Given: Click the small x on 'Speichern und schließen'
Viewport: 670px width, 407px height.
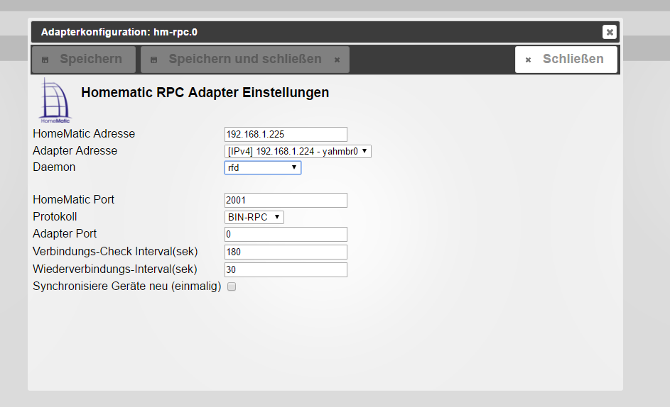Looking at the screenshot, I should (337, 60).
